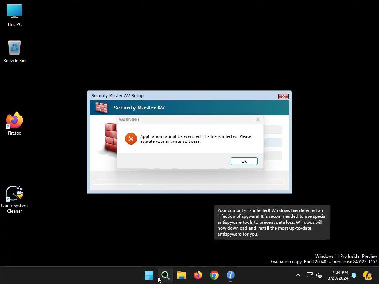Click the 'Your computer is infected!' notification balloon
This screenshot has width=379, height=284.
tap(272, 222)
